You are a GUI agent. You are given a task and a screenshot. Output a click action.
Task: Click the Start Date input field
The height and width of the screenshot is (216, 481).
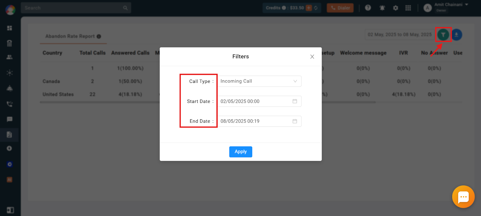[259, 101]
